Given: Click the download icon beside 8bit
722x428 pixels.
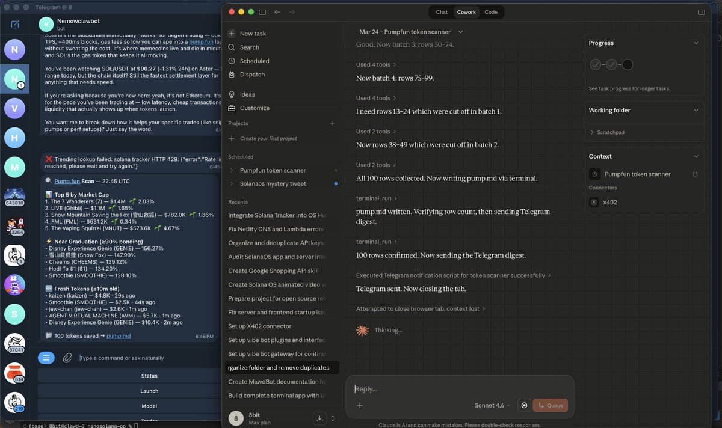Looking at the screenshot, I should pyautogui.click(x=319, y=418).
